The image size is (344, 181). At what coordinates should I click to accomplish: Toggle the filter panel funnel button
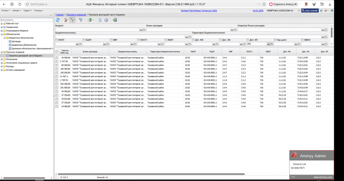[72, 20]
